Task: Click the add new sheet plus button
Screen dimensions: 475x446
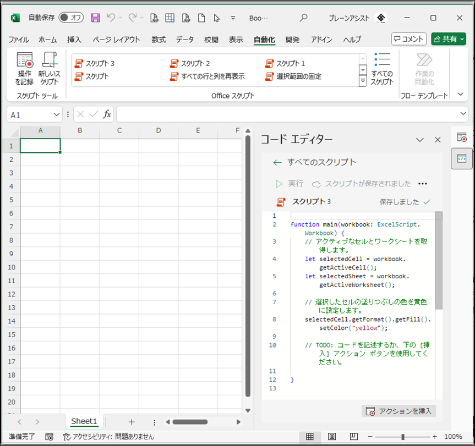Action: click(132, 422)
